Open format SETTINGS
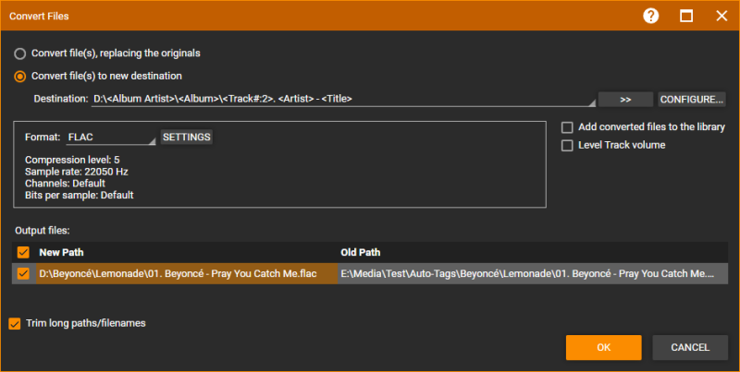 (x=187, y=137)
